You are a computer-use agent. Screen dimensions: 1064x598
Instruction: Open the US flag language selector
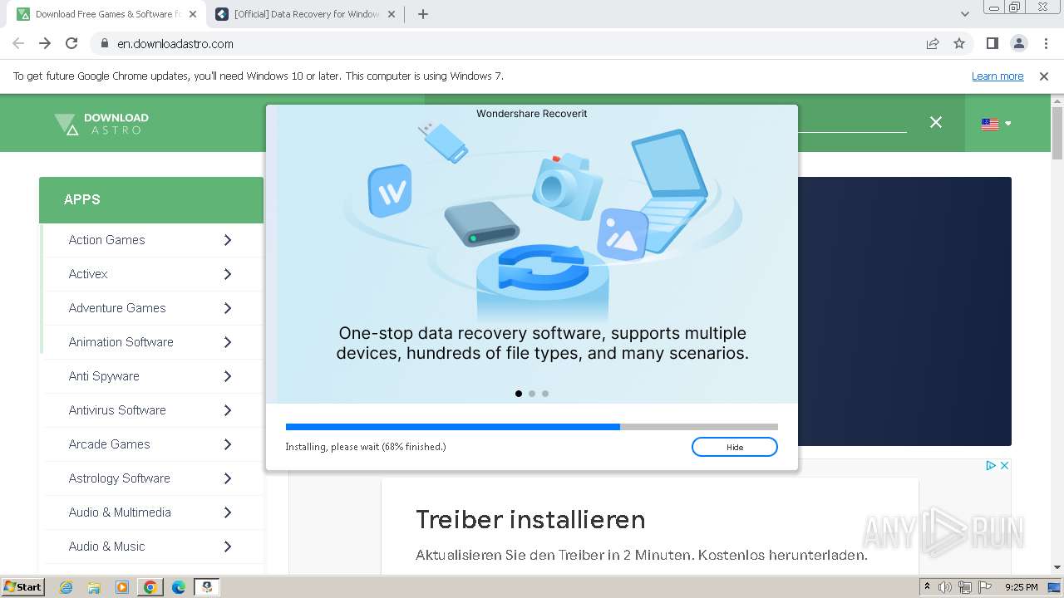tap(996, 124)
